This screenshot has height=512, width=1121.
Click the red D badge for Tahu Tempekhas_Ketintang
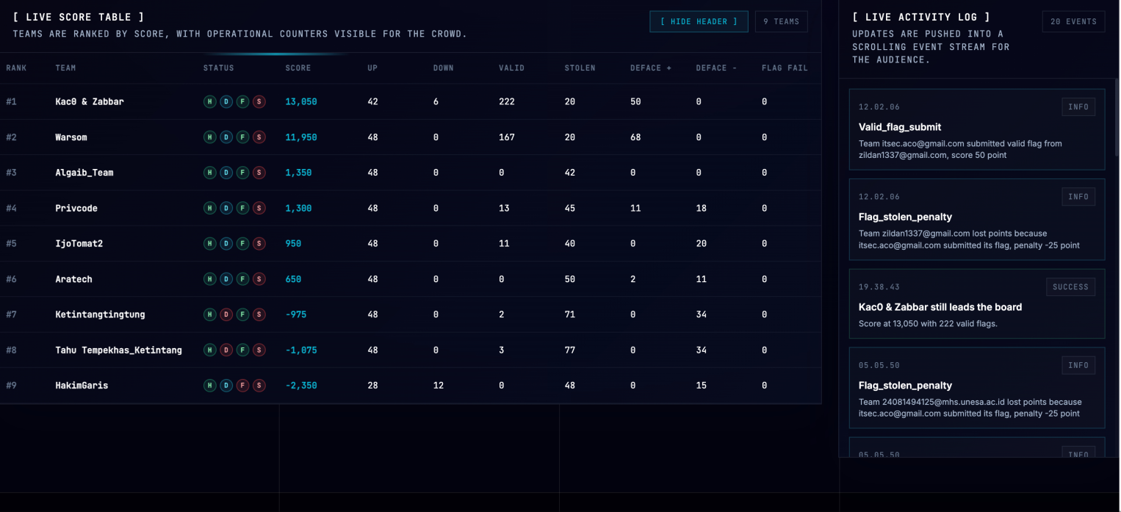226,350
